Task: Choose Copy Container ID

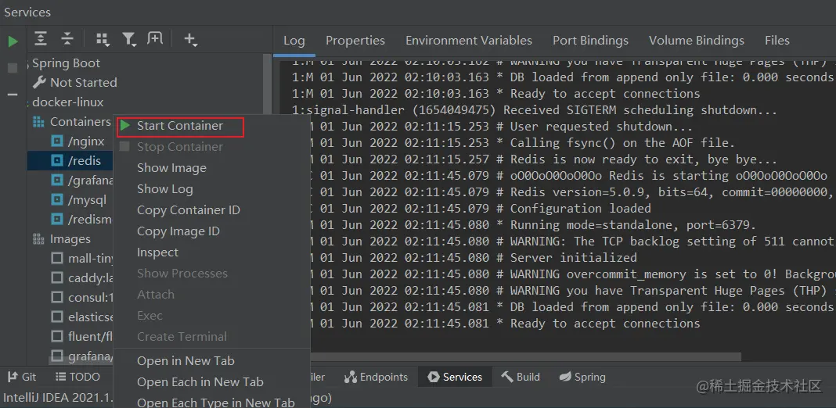Action: coord(188,209)
